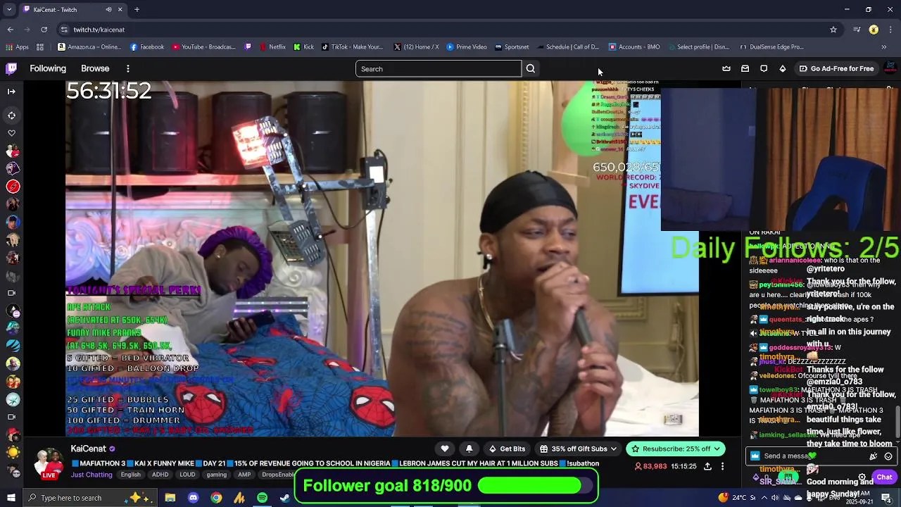
Task: Open the Twitch notifications inbox icon
Action: click(745, 69)
